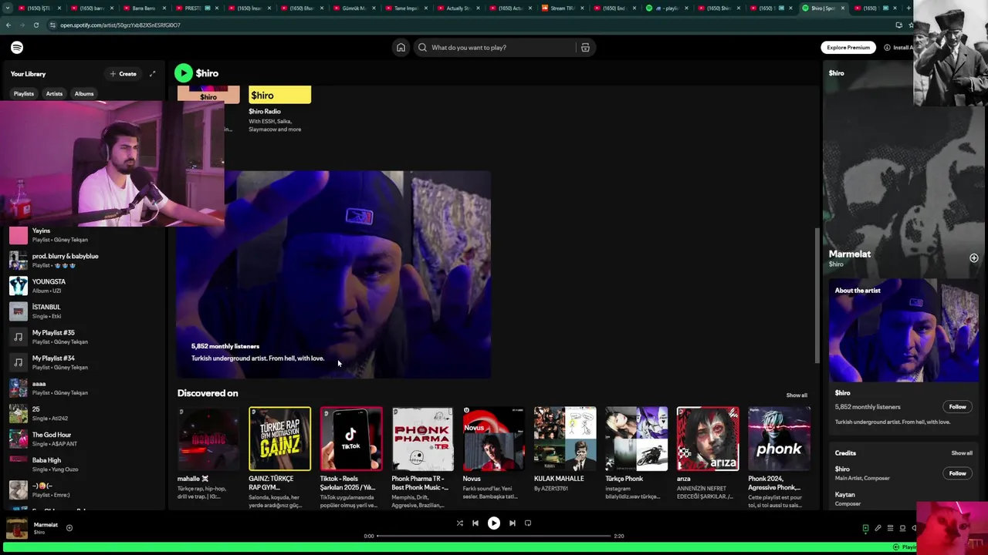Open the play queue icon
988x555 pixels.
(x=890, y=528)
